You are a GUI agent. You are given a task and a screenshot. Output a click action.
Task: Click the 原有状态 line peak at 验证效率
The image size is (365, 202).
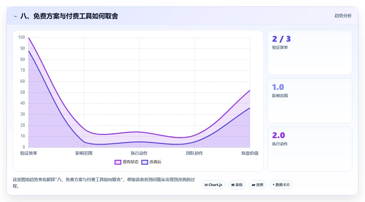coord(29,38)
